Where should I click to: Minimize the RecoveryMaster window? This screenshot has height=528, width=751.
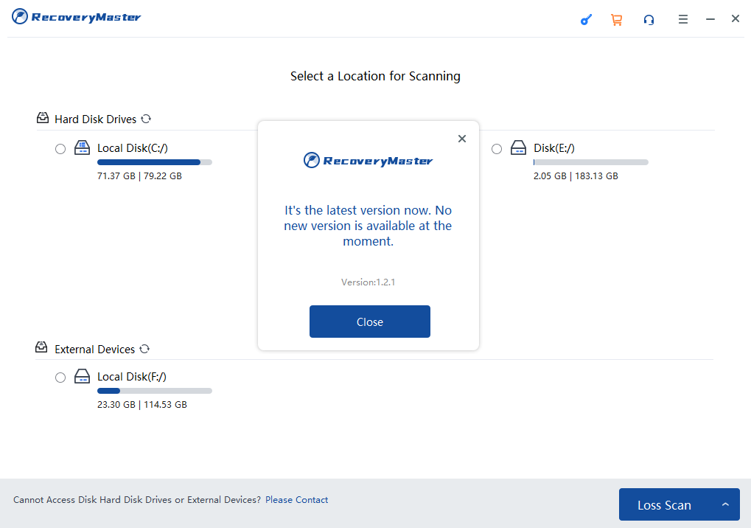pos(710,19)
